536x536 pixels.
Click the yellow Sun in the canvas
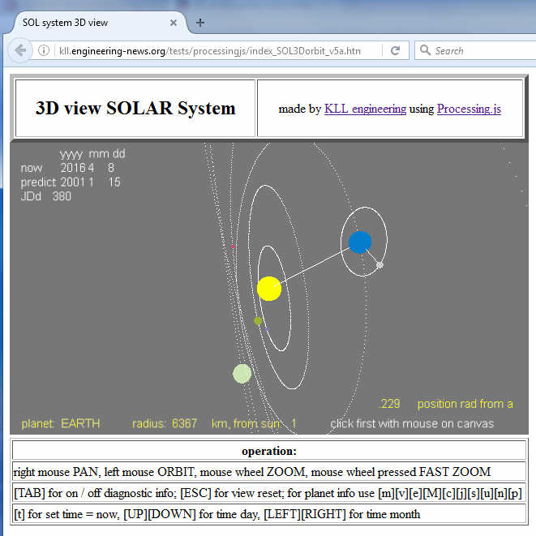pos(269,289)
